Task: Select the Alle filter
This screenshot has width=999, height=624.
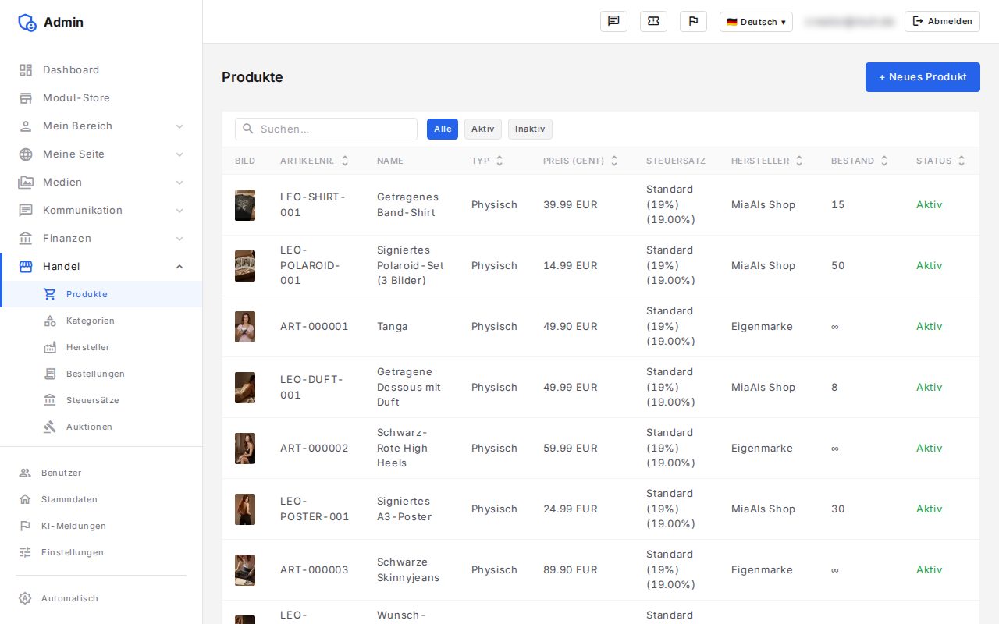Action: pyautogui.click(x=443, y=129)
